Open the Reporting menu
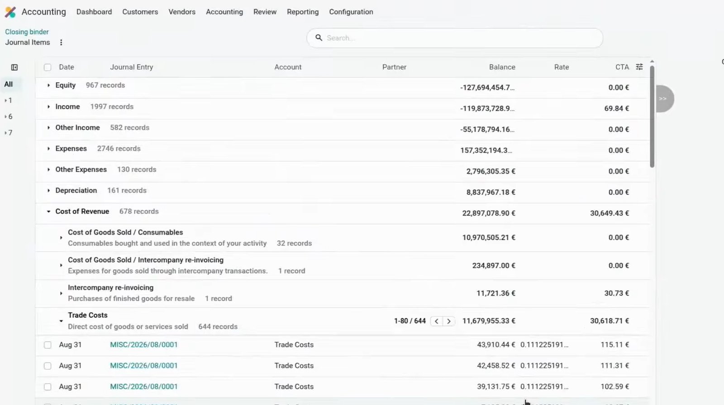 (x=303, y=12)
